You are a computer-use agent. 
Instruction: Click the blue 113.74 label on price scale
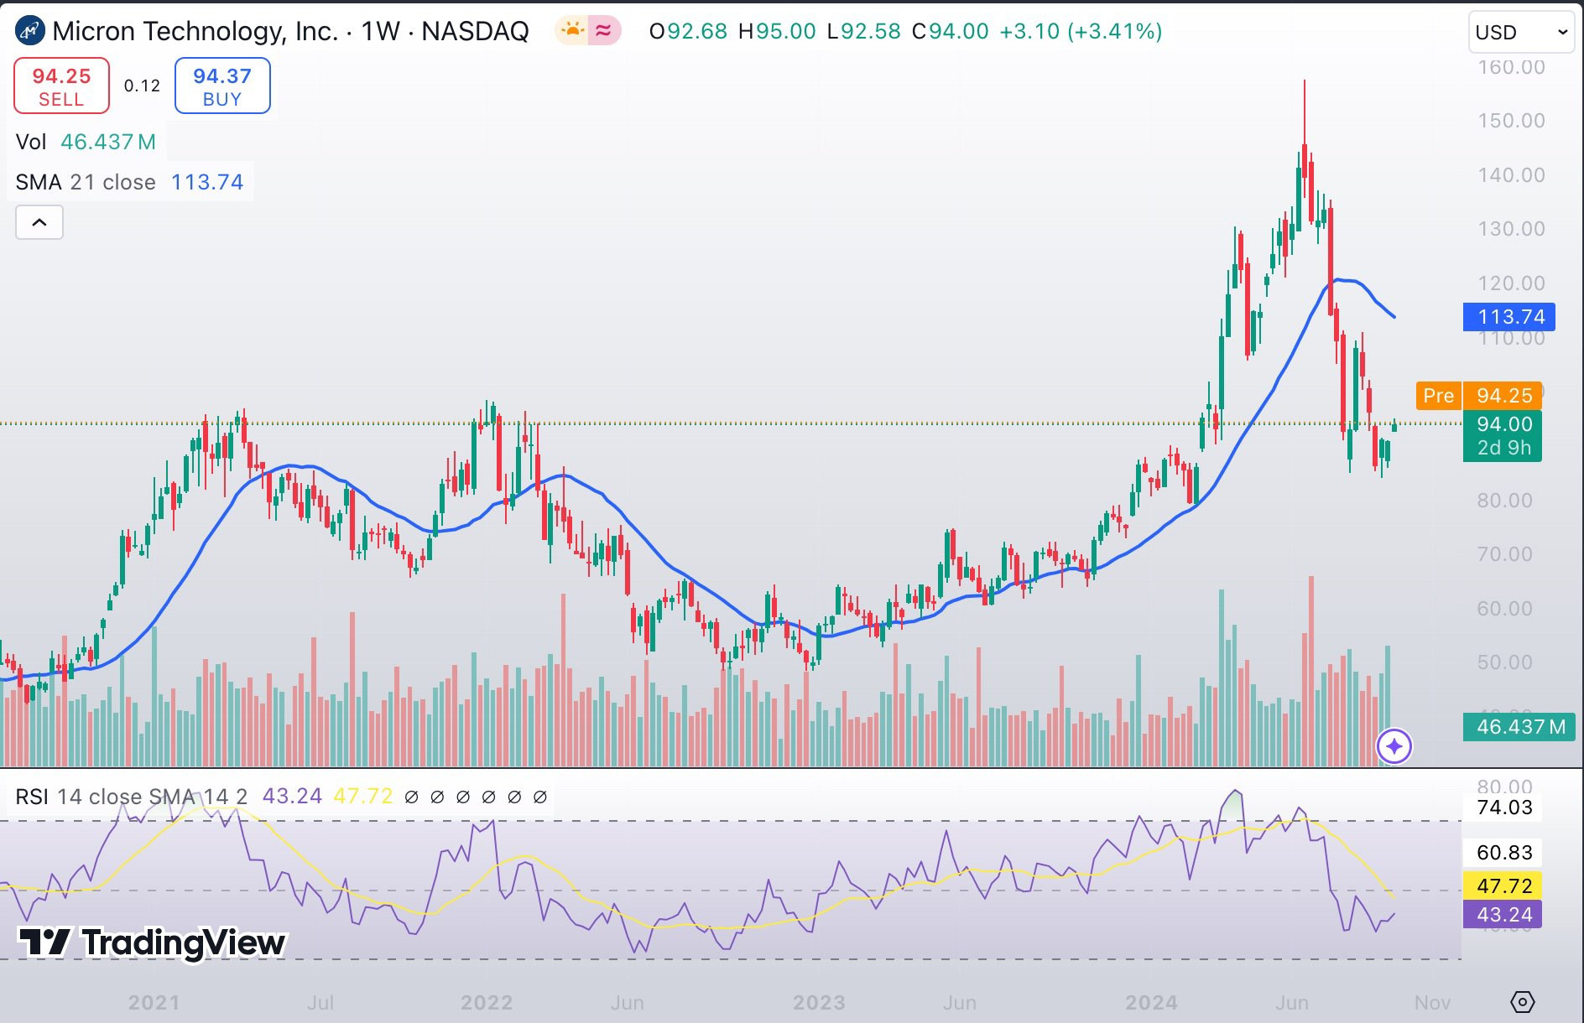tap(1509, 317)
